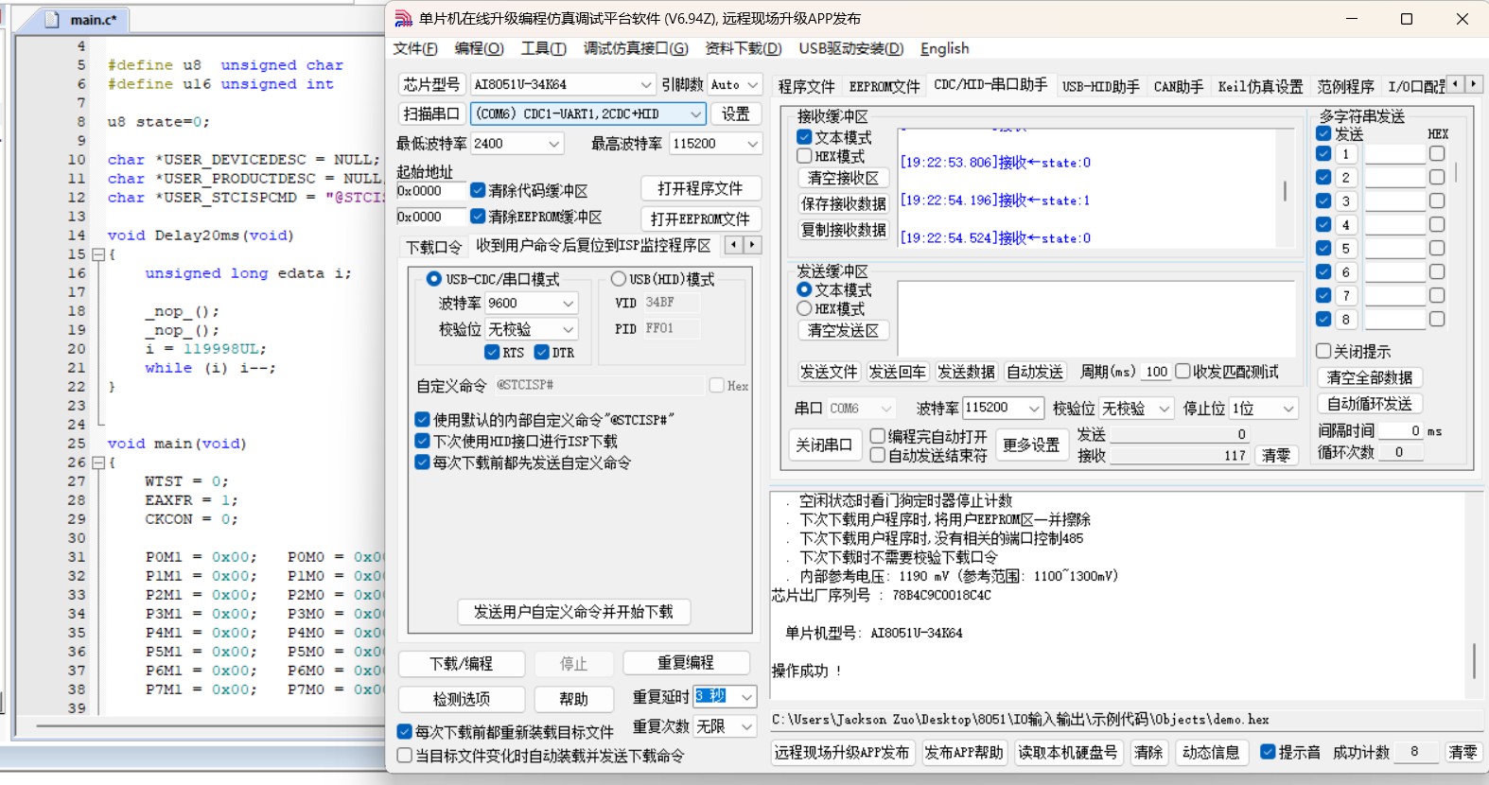The image size is (1489, 785).
Task: Click 扫描串口 button
Action: click(x=431, y=113)
